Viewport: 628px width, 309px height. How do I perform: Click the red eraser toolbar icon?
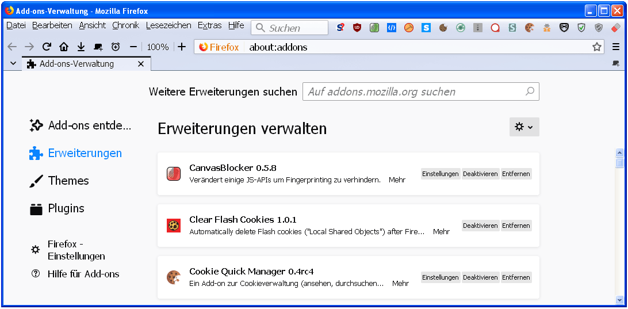click(x=616, y=28)
